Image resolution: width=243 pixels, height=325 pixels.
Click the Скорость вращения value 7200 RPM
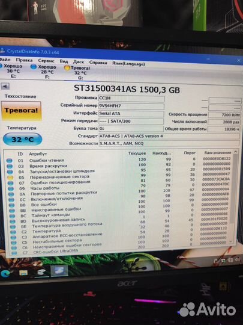click(x=224, y=114)
